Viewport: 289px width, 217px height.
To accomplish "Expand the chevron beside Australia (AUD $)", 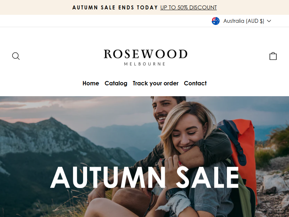I will 269,21.
